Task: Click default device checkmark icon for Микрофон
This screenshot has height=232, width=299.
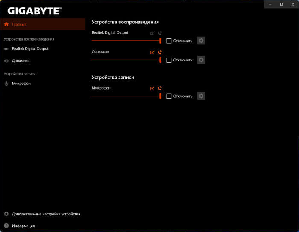Action: [152, 88]
